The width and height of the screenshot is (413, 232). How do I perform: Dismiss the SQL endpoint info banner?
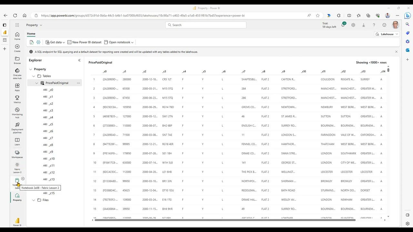(x=396, y=52)
